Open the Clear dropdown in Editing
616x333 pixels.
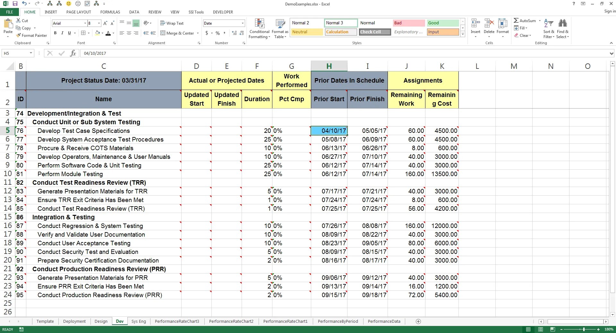point(523,35)
